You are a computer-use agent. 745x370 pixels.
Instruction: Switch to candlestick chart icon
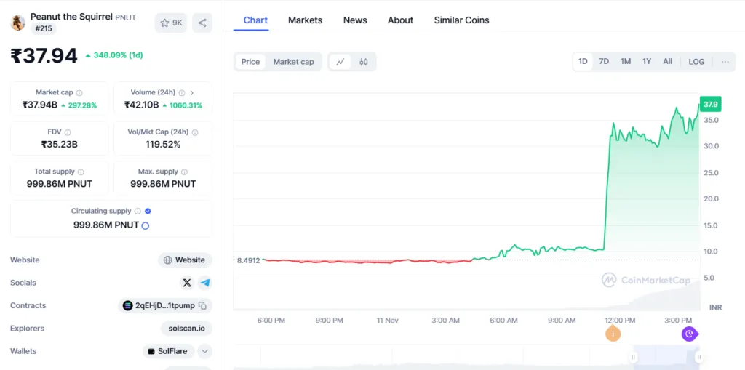(364, 62)
